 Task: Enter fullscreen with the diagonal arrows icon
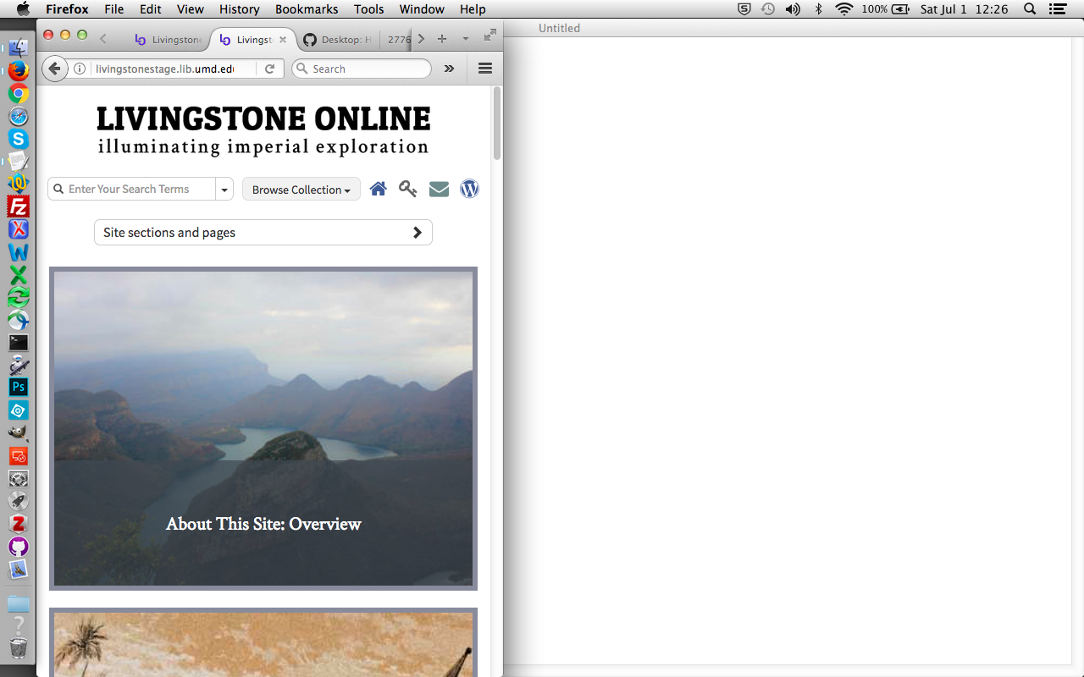point(489,36)
